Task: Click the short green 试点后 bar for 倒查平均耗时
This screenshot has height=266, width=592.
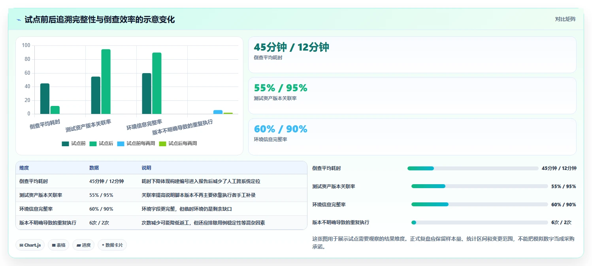Action: click(55, 110)
